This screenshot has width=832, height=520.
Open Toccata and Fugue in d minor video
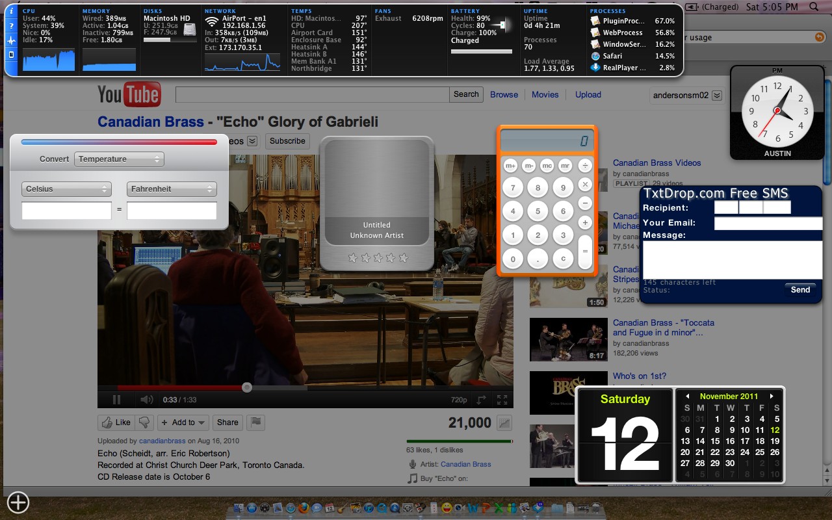pyautogui.click(x=663, y=328)
